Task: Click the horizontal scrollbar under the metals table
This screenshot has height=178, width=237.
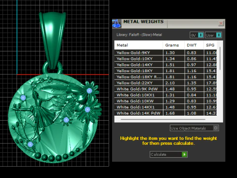Action: coord(163,119)
